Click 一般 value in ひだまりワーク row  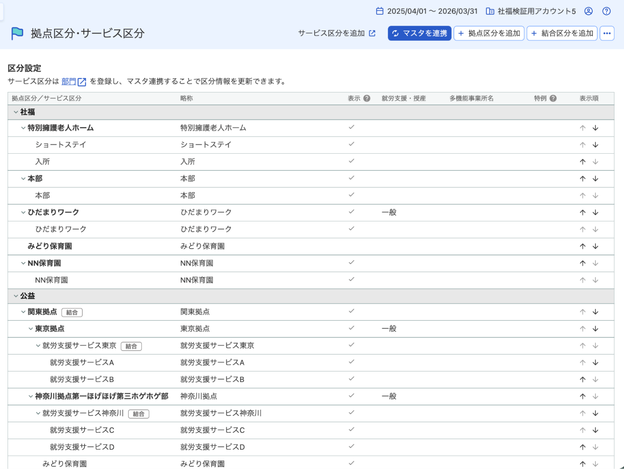coord(389,212)
